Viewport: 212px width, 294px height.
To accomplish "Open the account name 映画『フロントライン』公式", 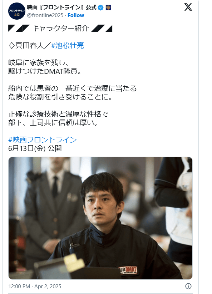I will click(x=61, y=7).
